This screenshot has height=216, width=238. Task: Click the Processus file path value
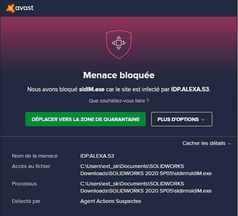(x=146, y=187)
